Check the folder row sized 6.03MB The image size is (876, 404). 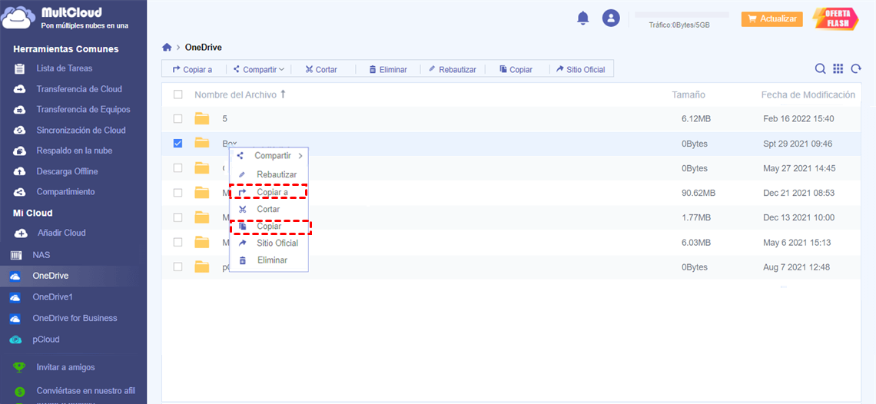(x=178, y=243)
